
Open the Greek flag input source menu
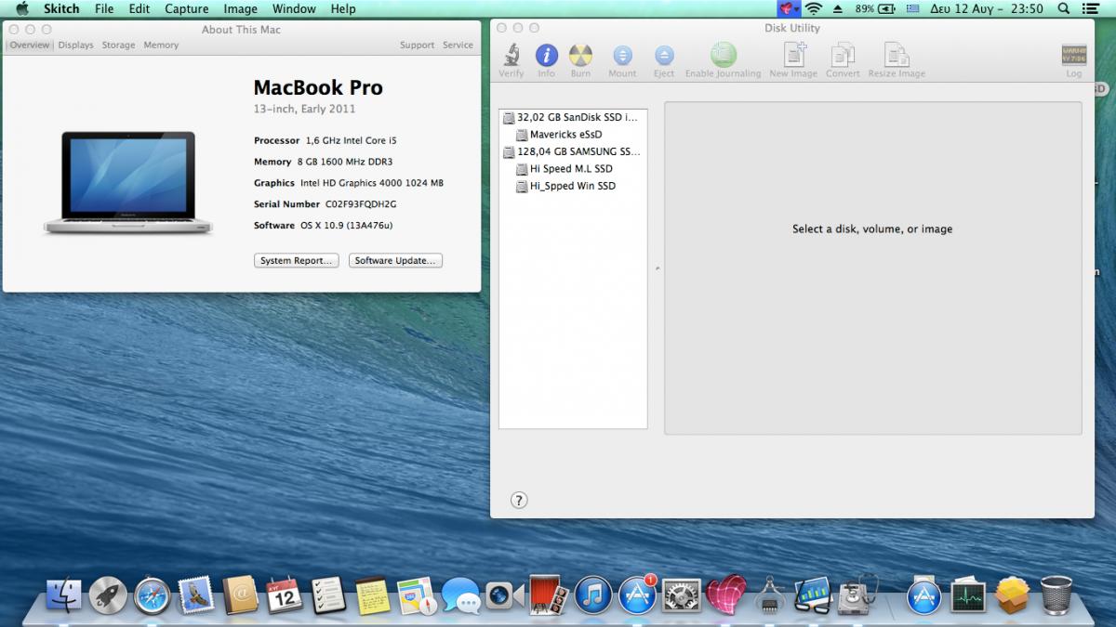(x=913, y=8)
